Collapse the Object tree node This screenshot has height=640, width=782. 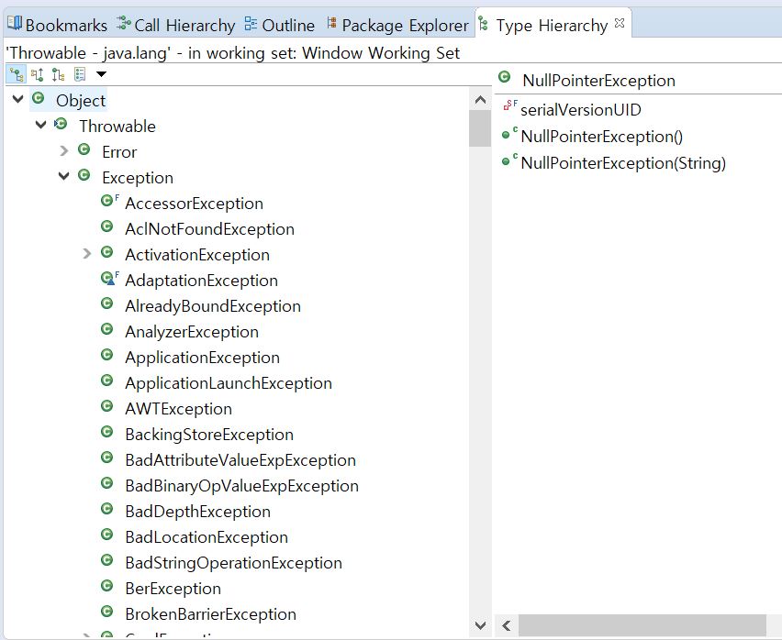(x=18, y=100)
